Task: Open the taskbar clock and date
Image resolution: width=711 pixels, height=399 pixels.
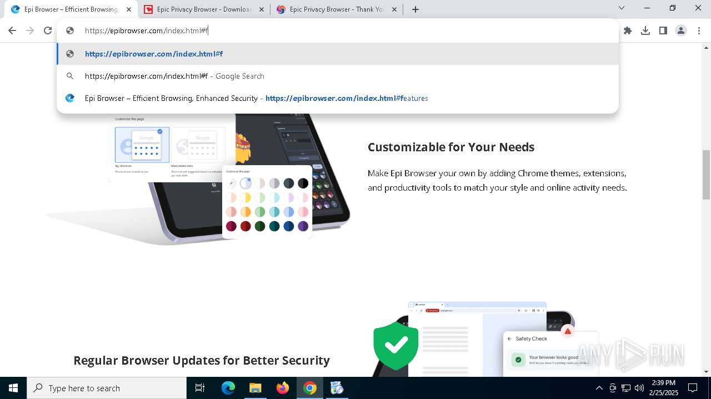Action: [x=663, y=388]
